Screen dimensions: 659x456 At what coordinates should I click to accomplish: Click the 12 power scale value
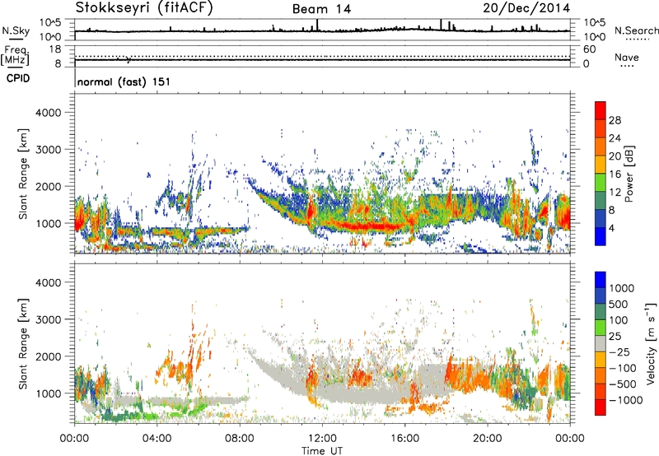615,193
